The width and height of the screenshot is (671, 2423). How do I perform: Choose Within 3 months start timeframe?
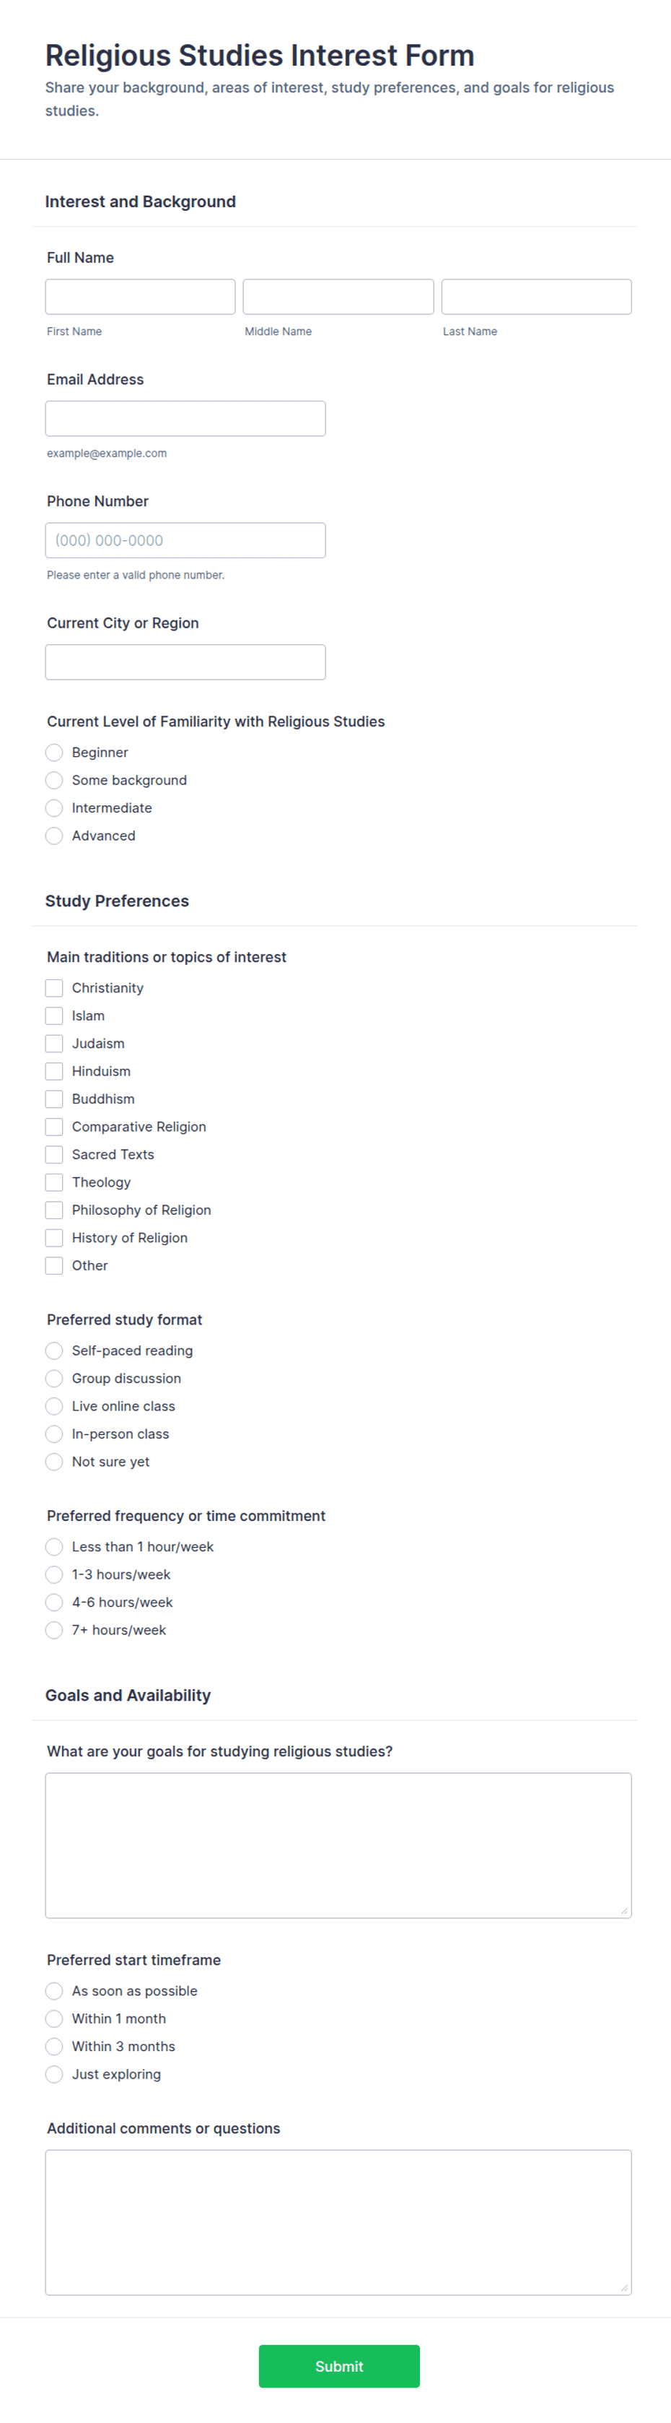[55, 2047]
